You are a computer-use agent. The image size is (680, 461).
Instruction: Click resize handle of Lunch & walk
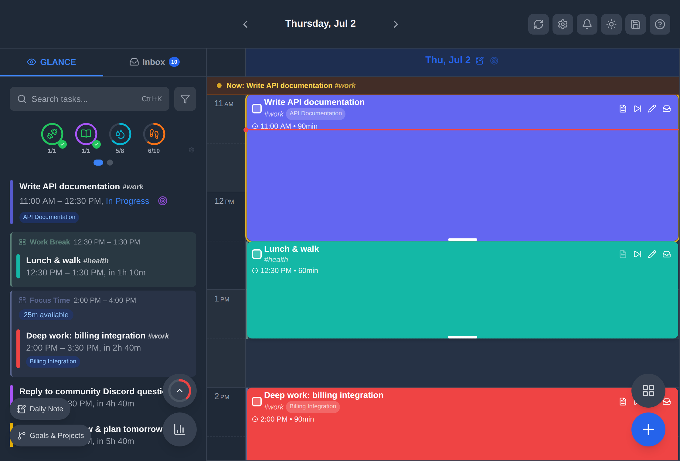(x=463, y=337)
